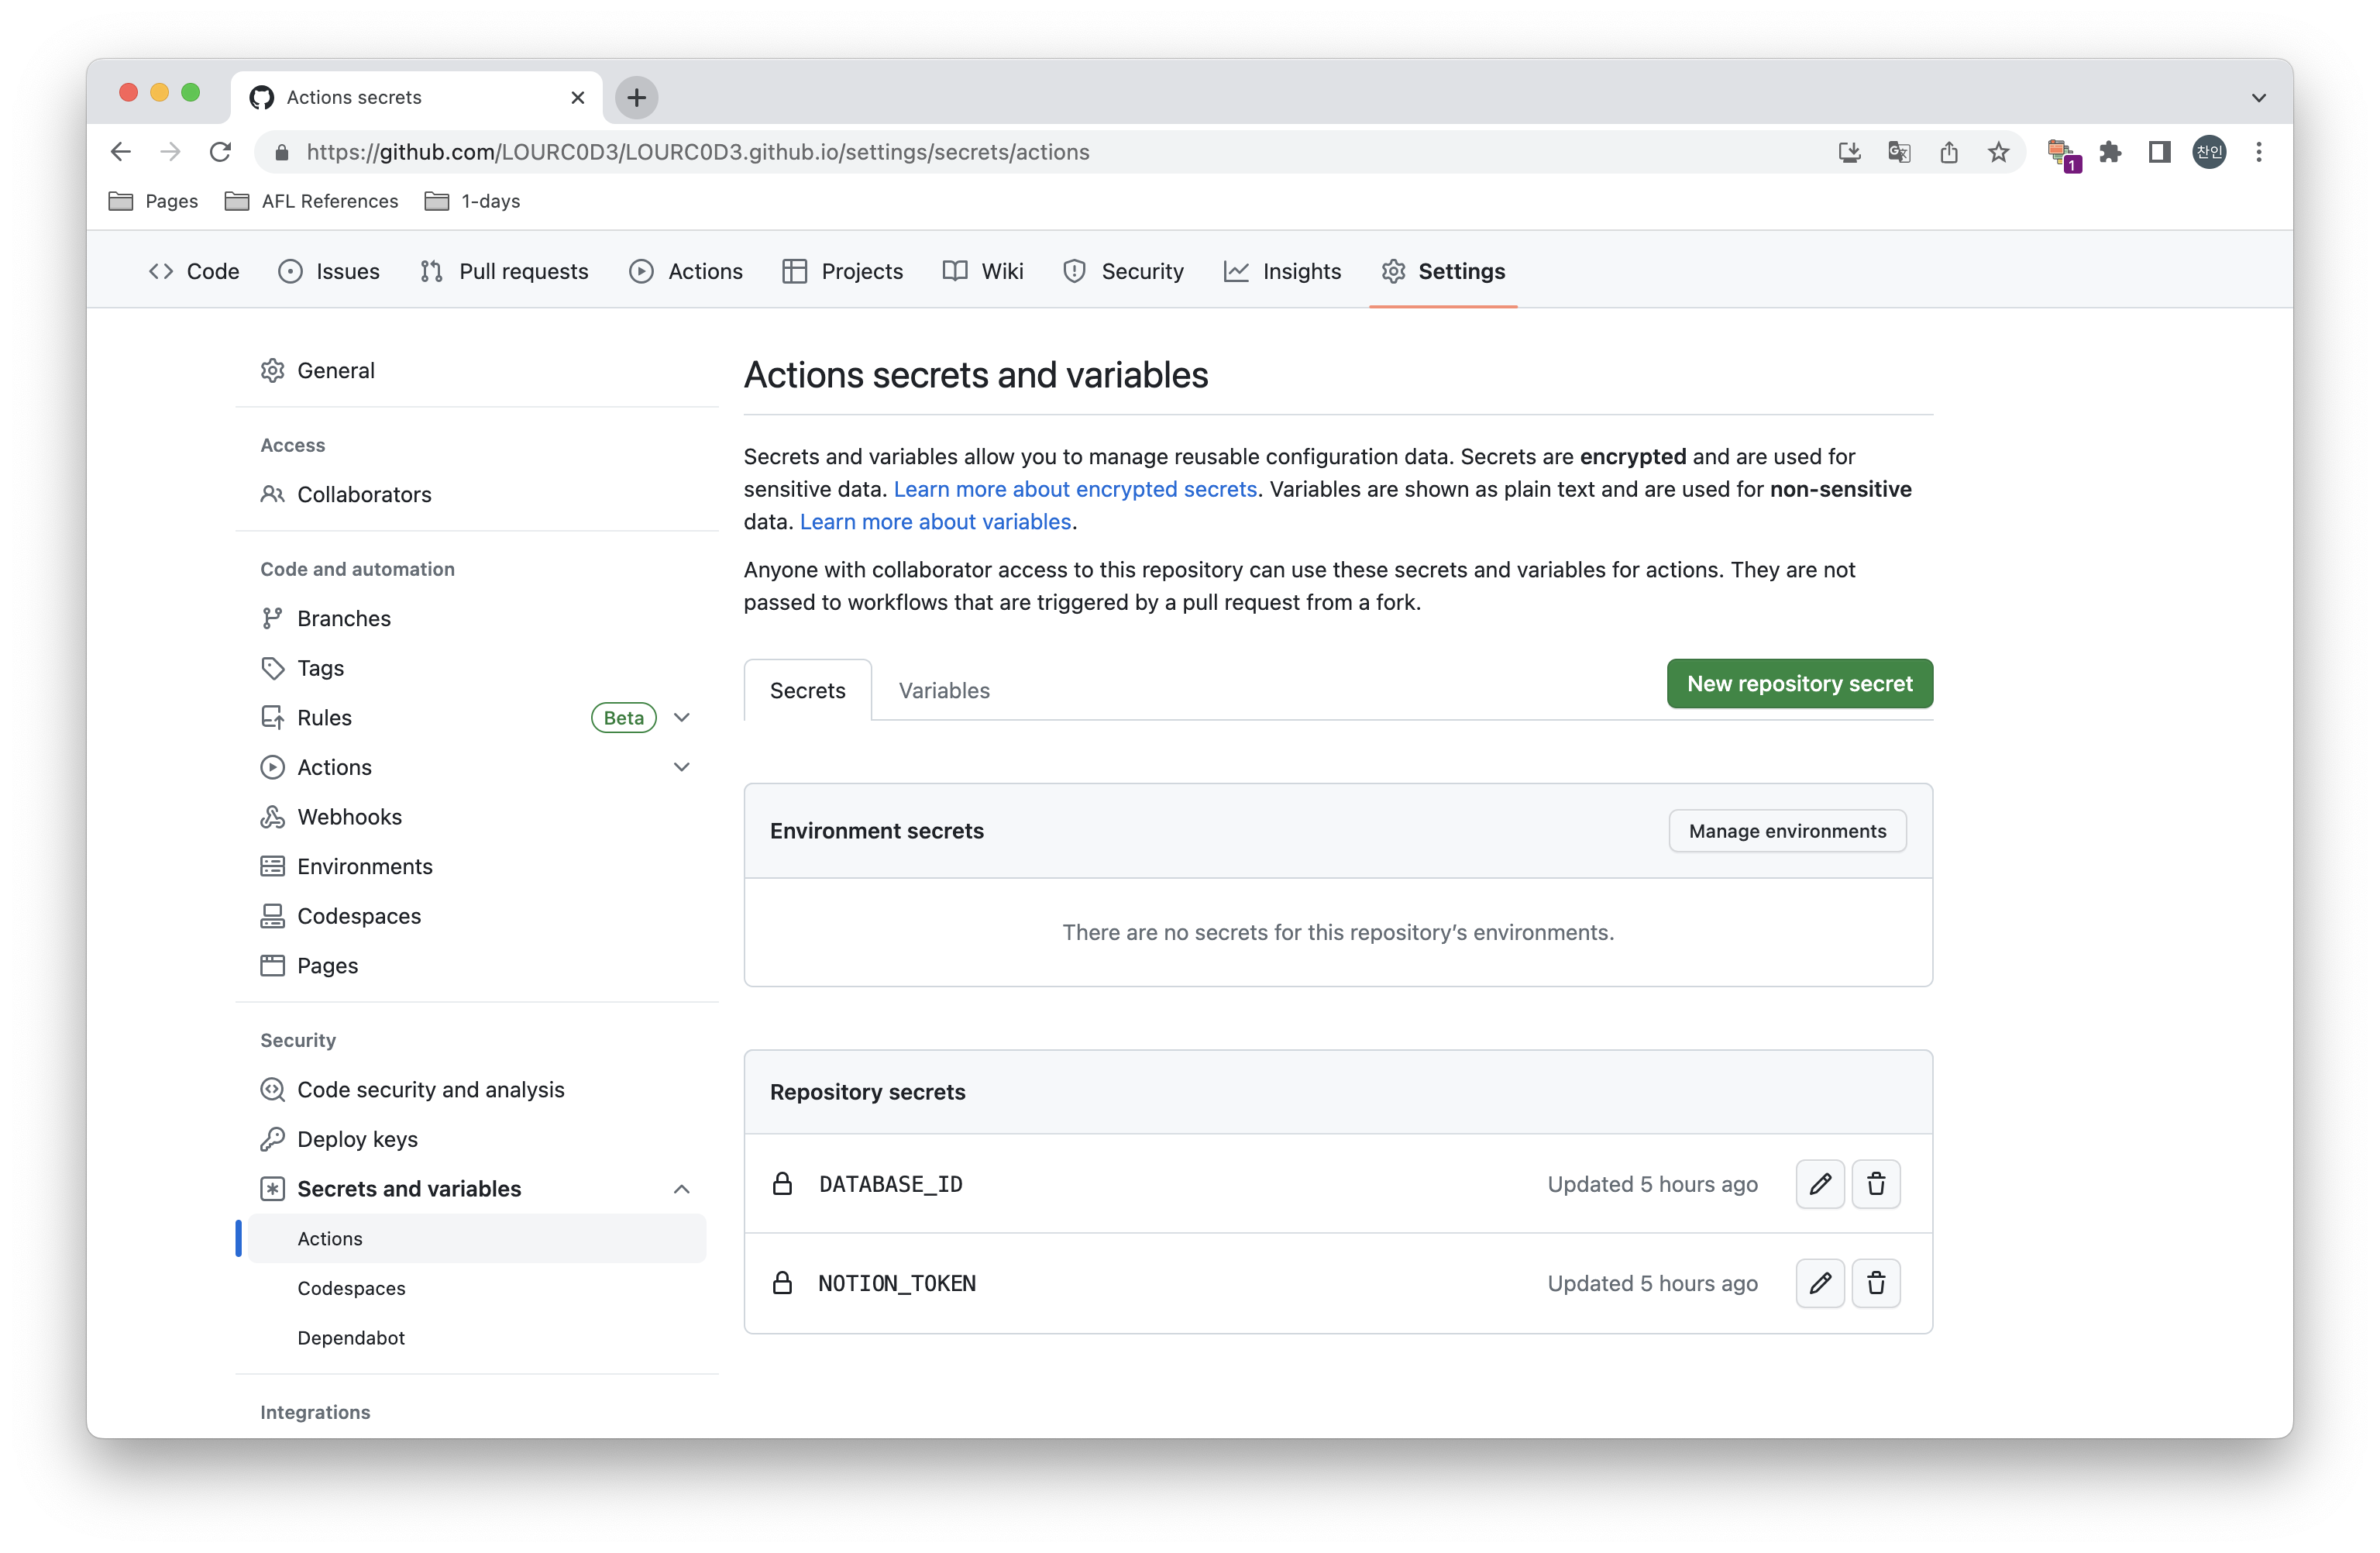The height and width of the screenshot is (1553, 2380).
Task: Click the translate page icon in address bar
Action: tap(1898, 152)
